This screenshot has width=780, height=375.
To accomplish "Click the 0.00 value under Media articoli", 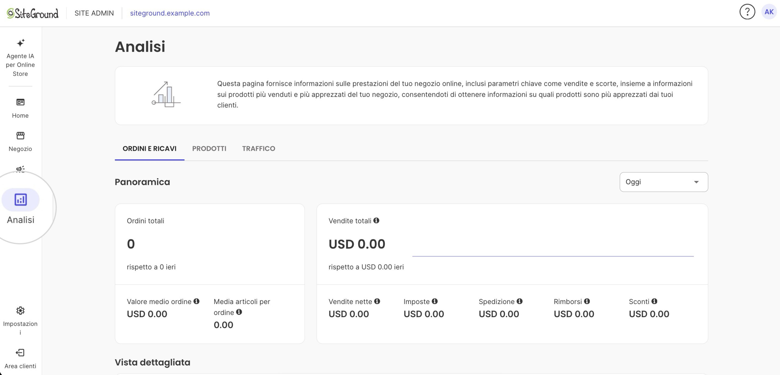I will click(223, 325).
